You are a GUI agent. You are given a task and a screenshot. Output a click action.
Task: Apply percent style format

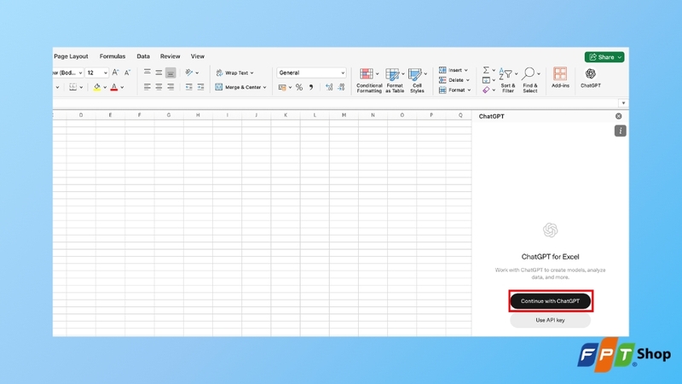299,88
